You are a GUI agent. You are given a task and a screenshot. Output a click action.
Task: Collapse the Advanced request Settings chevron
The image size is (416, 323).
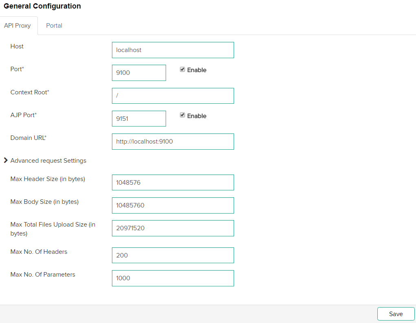pyautogui.click(x=5, y=160)
